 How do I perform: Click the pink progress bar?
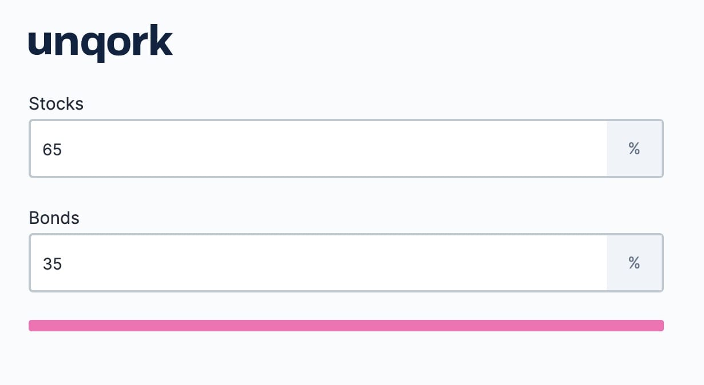346,326
